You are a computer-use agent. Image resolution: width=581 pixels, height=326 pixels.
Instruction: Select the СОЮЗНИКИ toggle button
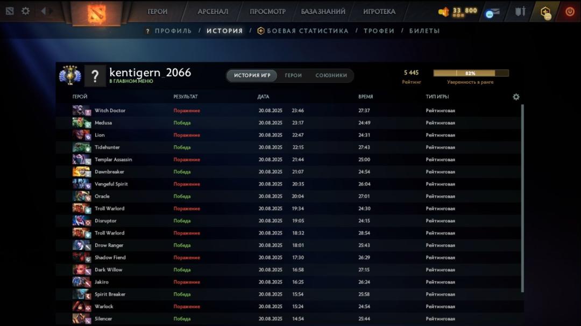pos(331,76)
